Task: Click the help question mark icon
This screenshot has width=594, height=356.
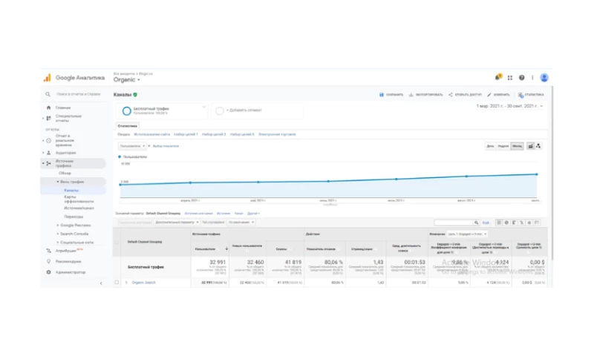Action: pyautogui.click(x=522, y=77)
